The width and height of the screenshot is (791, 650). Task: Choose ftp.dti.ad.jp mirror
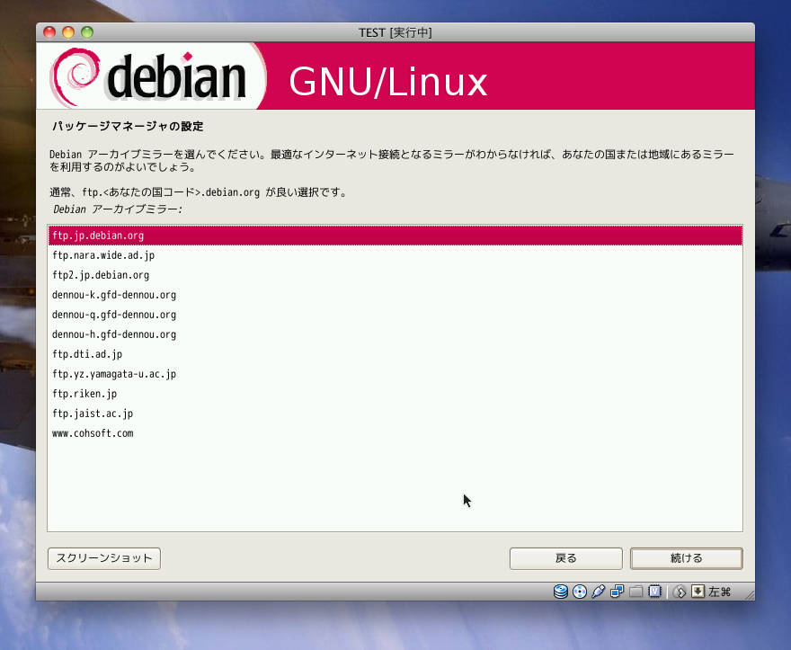[395, 354]
